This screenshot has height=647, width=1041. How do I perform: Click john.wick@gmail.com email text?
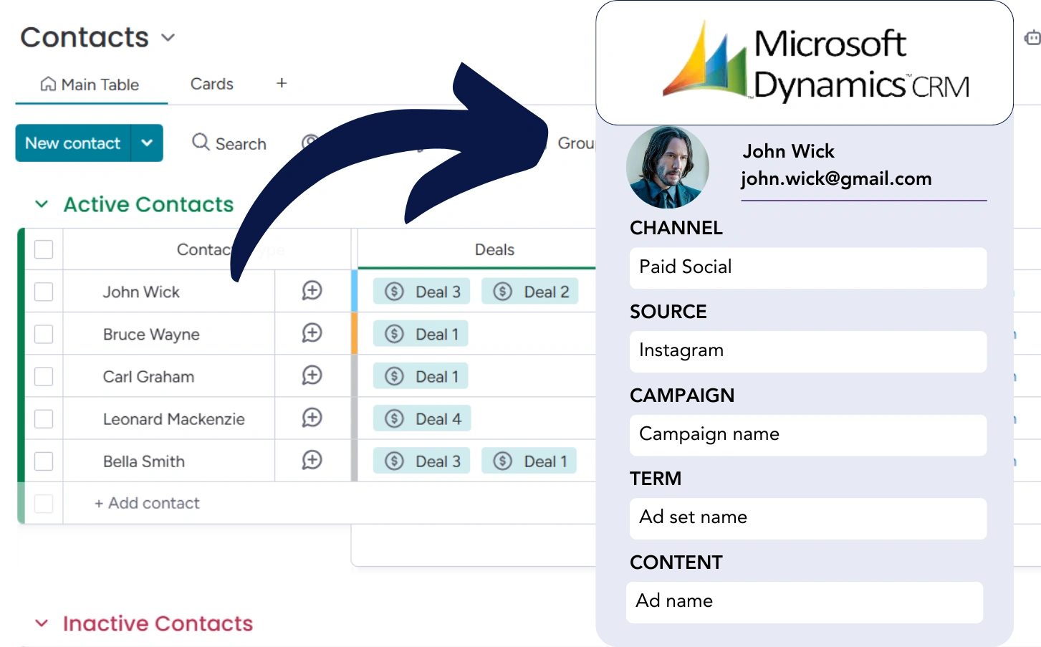point(836,178)
